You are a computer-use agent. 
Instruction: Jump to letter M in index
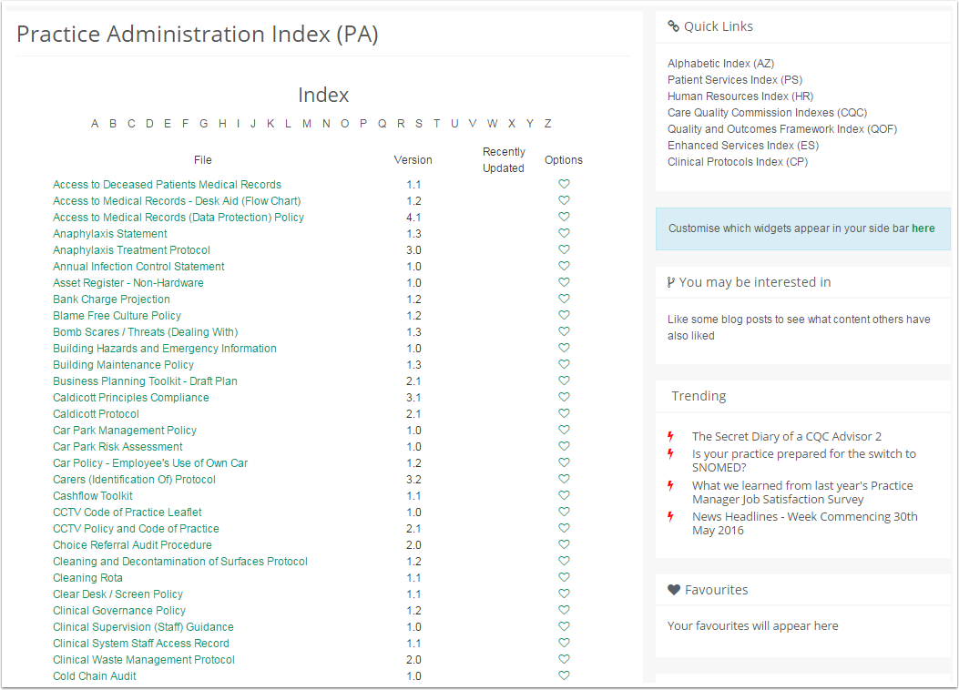[307, 124]
